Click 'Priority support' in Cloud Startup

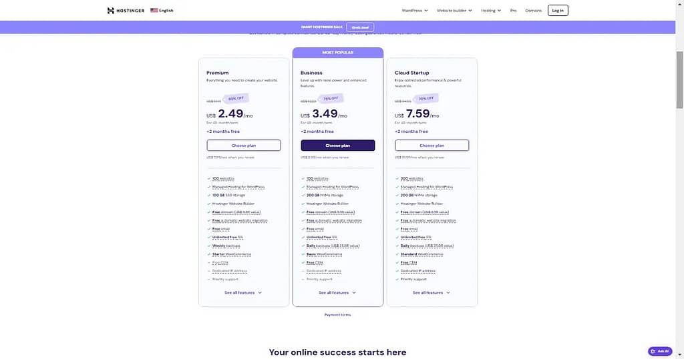[x=413, y=280]
